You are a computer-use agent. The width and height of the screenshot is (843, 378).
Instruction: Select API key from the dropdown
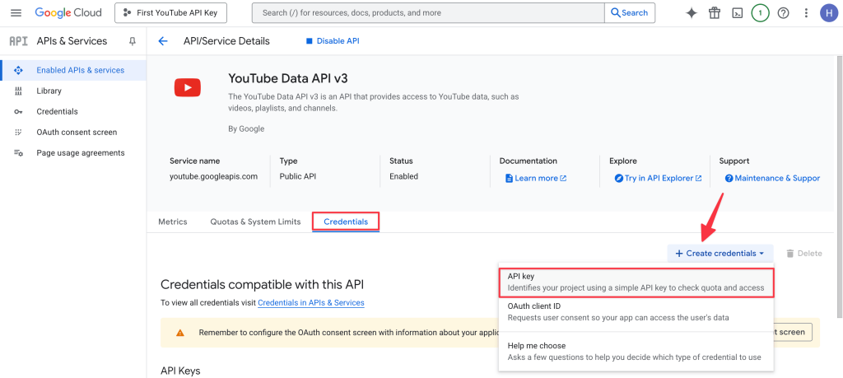click(636, 282)
